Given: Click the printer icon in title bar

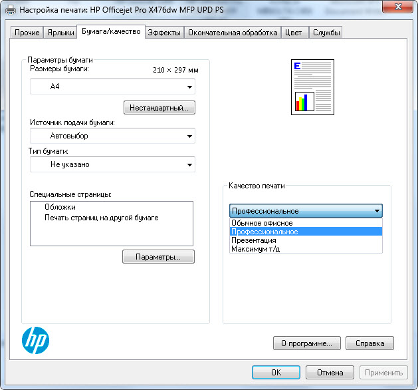Looking at the screenshot, I should pos(11,10).
